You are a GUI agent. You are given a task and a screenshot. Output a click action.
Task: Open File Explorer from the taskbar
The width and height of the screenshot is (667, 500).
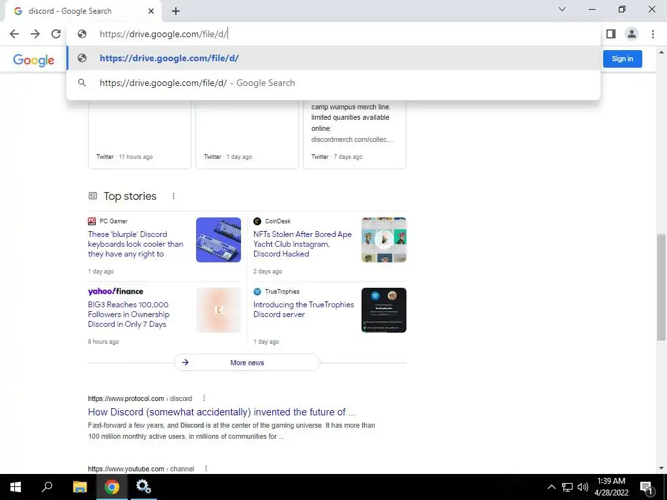(x=79, y=487)
